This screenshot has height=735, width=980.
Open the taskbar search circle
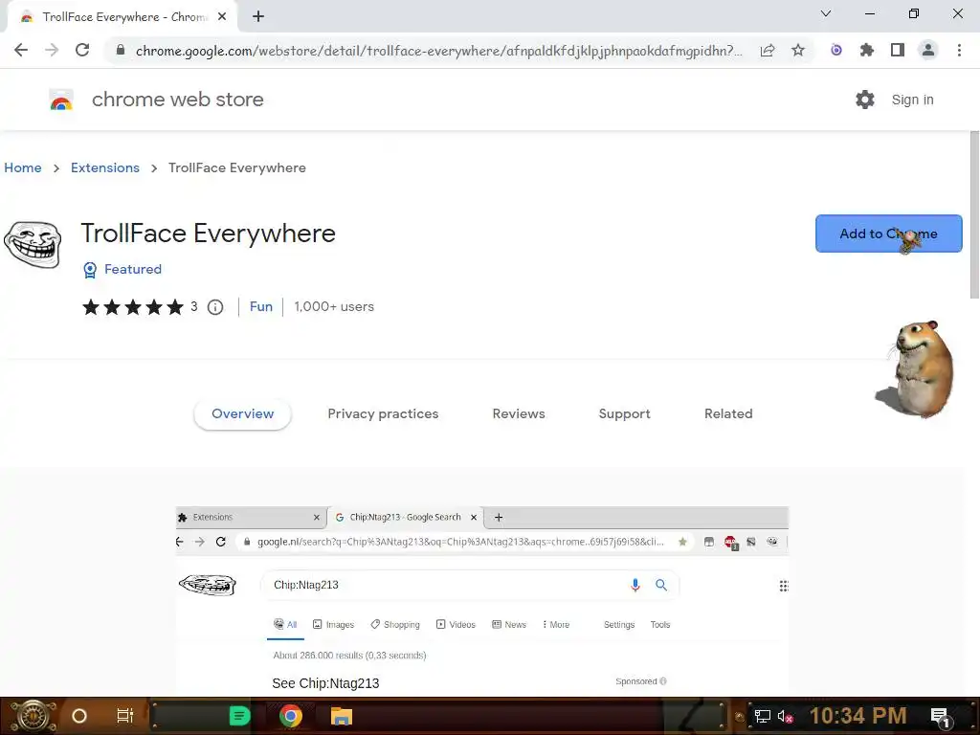[79, 716]
